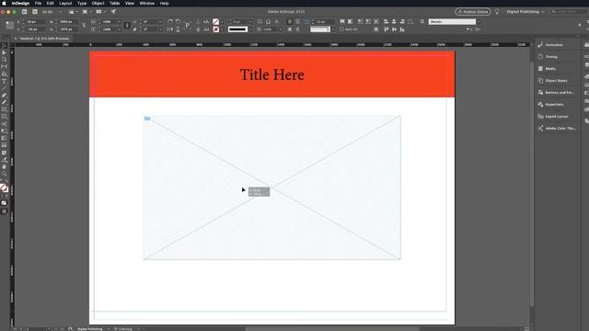This screenshot has width=589, height=331.
Task: Select the Page tool
Action: 4,60
